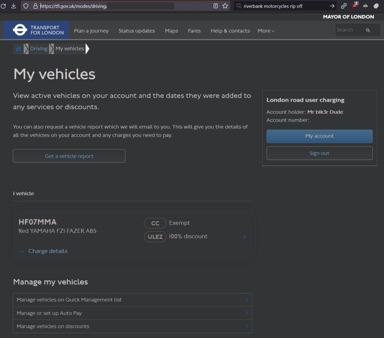Click the uBlock extension icon with badge
The width and height of the screenshot is (384, 338).
pos(354,6)
